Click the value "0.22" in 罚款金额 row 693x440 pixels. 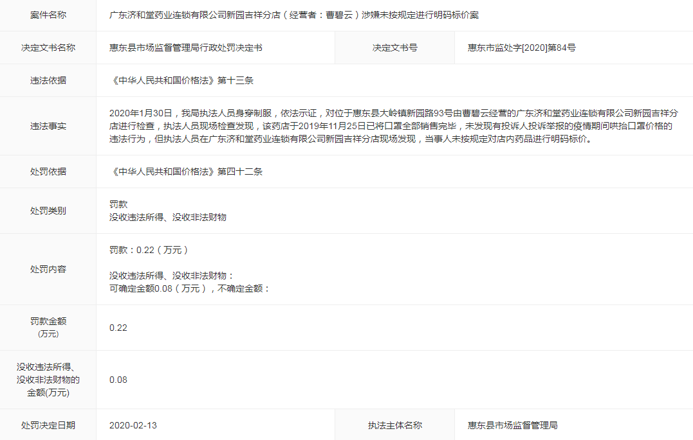click(118, 328)
